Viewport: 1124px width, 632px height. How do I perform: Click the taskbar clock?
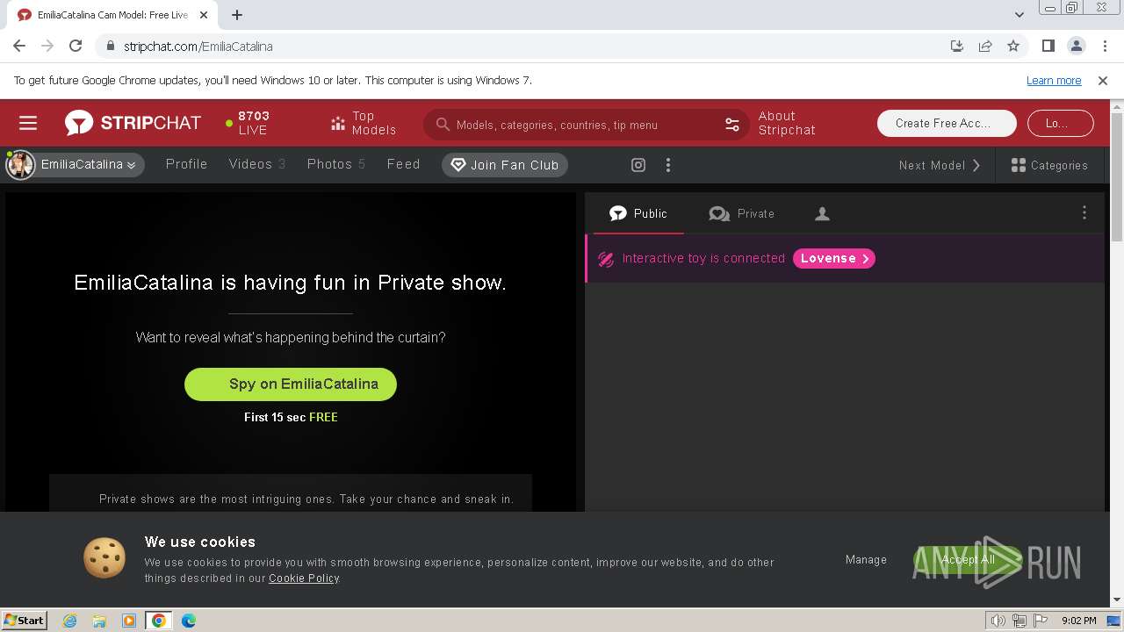click(1078, 621)
